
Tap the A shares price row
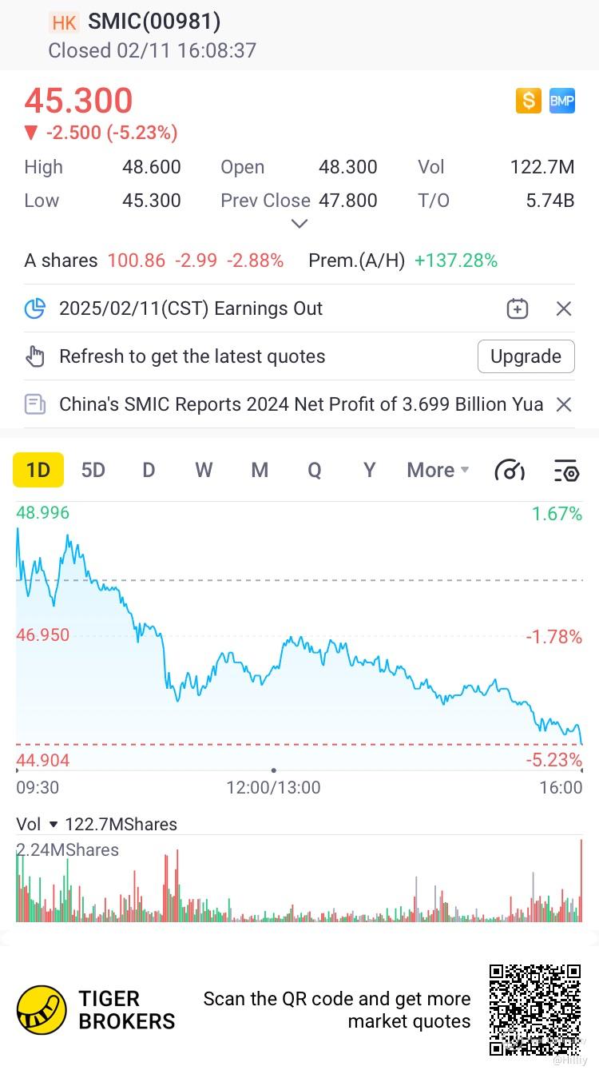click(x=154, y=261)
